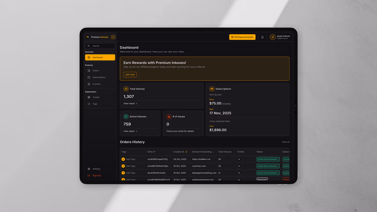The height and width of the screenshot is (212, 377).
Task: Click domain ideasparkmarketing.com
Action: 204,173
